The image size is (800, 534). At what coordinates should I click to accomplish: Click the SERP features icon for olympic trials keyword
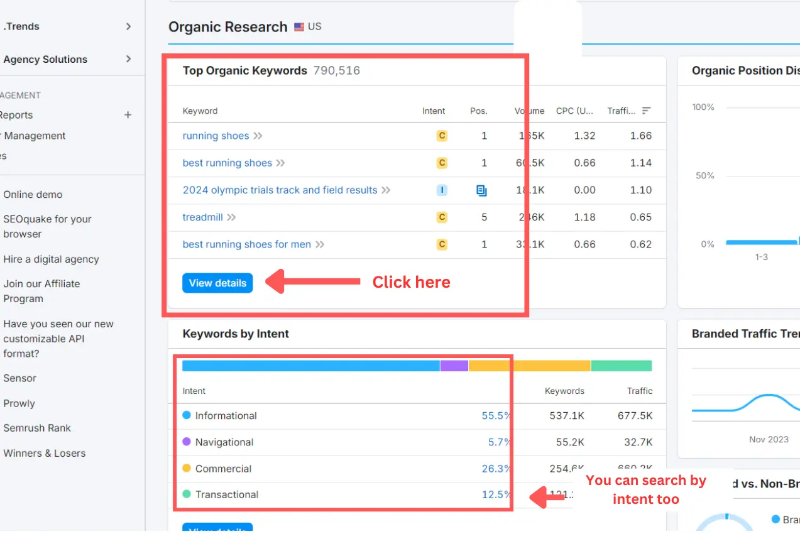[481, 190]
